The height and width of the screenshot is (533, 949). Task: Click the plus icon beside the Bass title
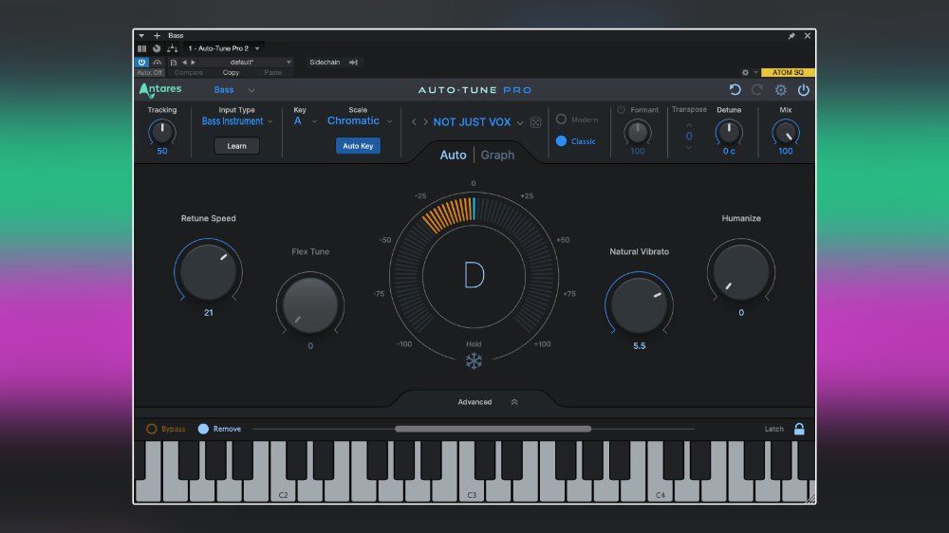pyautogui.click(x=157, y=36)
